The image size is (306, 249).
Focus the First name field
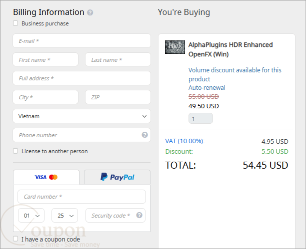[45, 59]
